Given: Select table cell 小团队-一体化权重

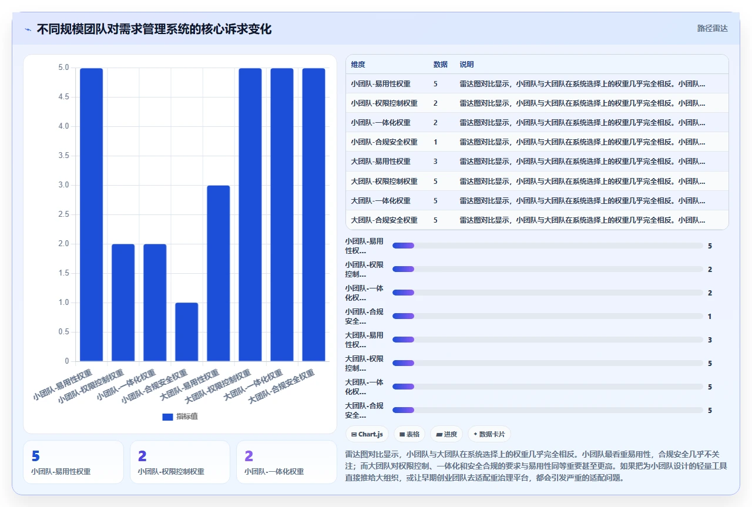Looking at the screenshot, I should (381, 122).
